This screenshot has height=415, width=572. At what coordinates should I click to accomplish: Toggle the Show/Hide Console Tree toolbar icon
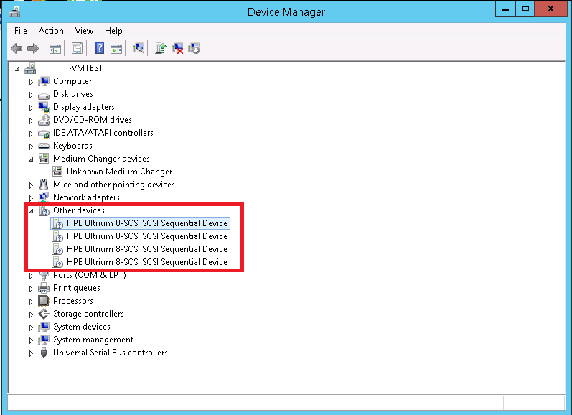[55, 49]
